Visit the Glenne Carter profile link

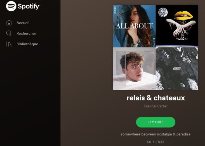coord(156,106)
